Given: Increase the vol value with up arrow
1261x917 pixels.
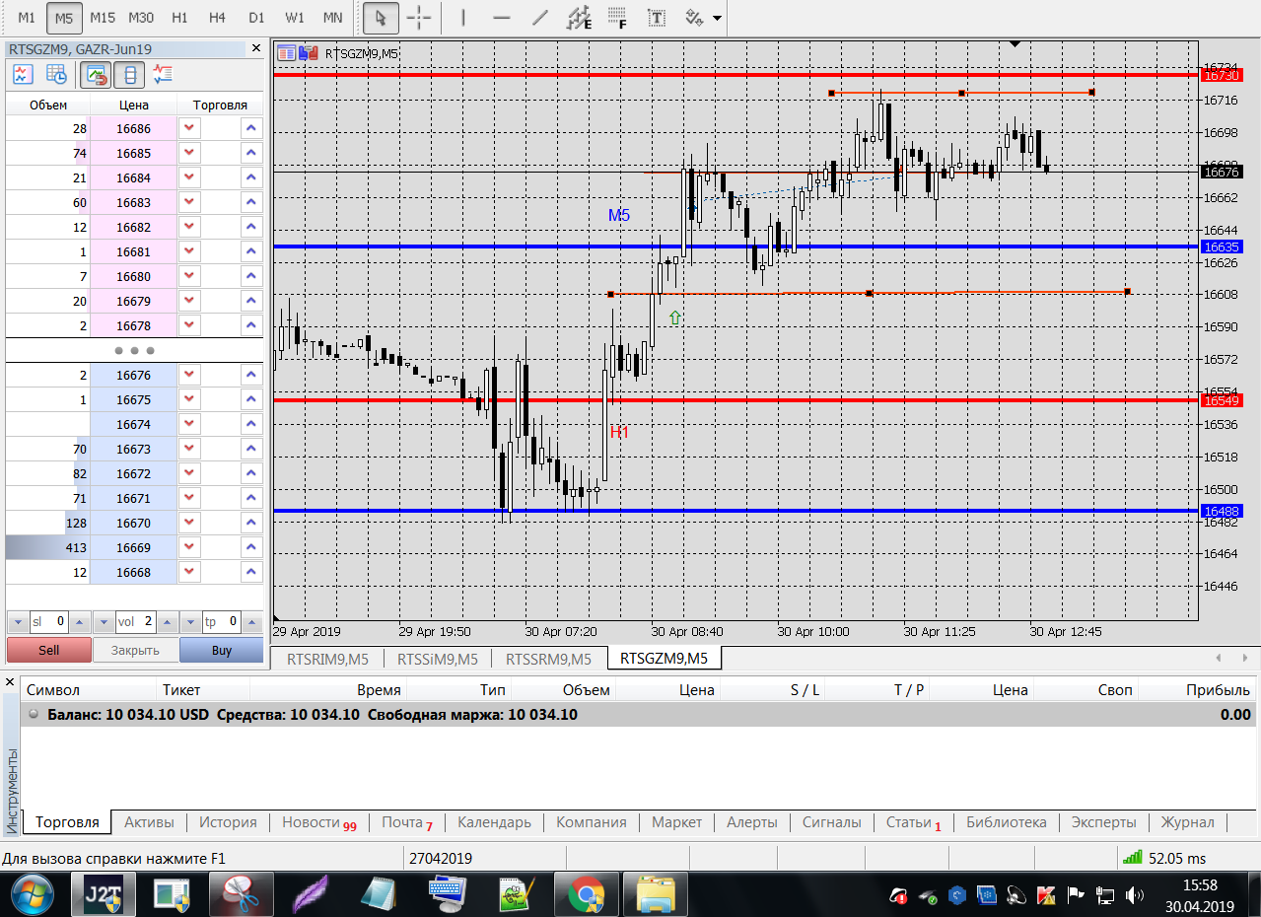Looking at the screenshot, I should click(169, 622).
